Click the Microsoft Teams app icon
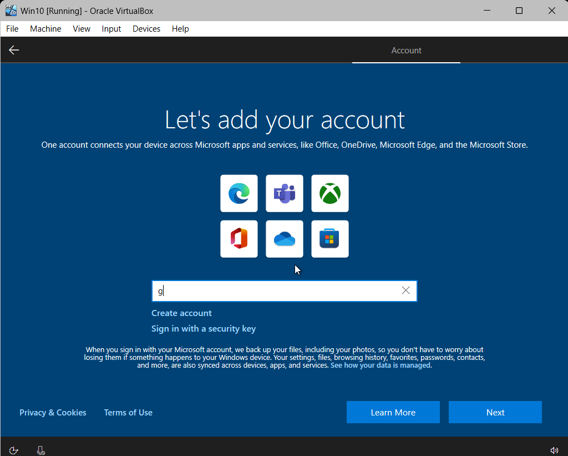The width and height of the screenshot is (568, 456). coord(285,193)
